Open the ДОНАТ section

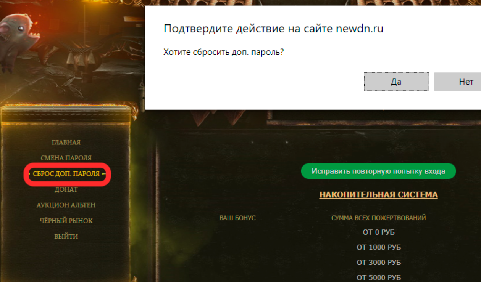click(x=66, y=189)
